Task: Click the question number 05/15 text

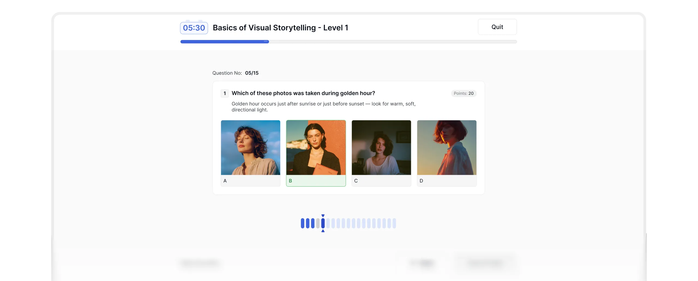Action: (x=252, y=73)
